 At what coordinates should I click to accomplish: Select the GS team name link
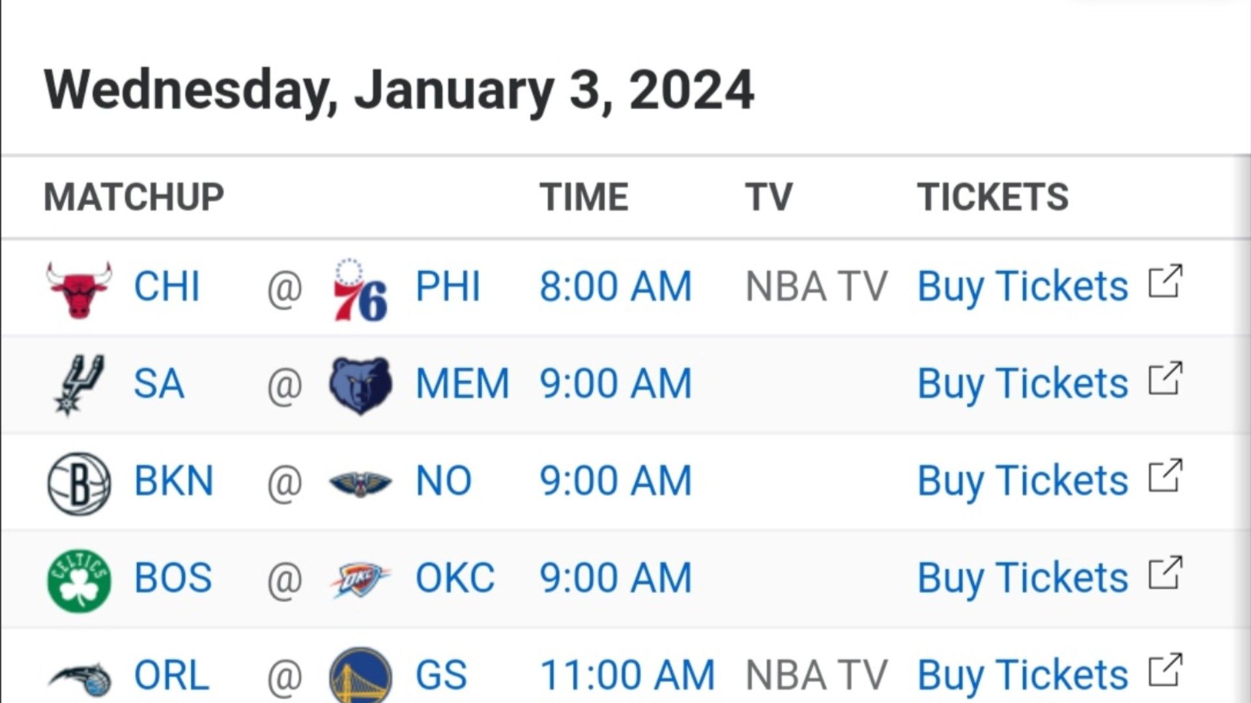click(x=441, y=675)
